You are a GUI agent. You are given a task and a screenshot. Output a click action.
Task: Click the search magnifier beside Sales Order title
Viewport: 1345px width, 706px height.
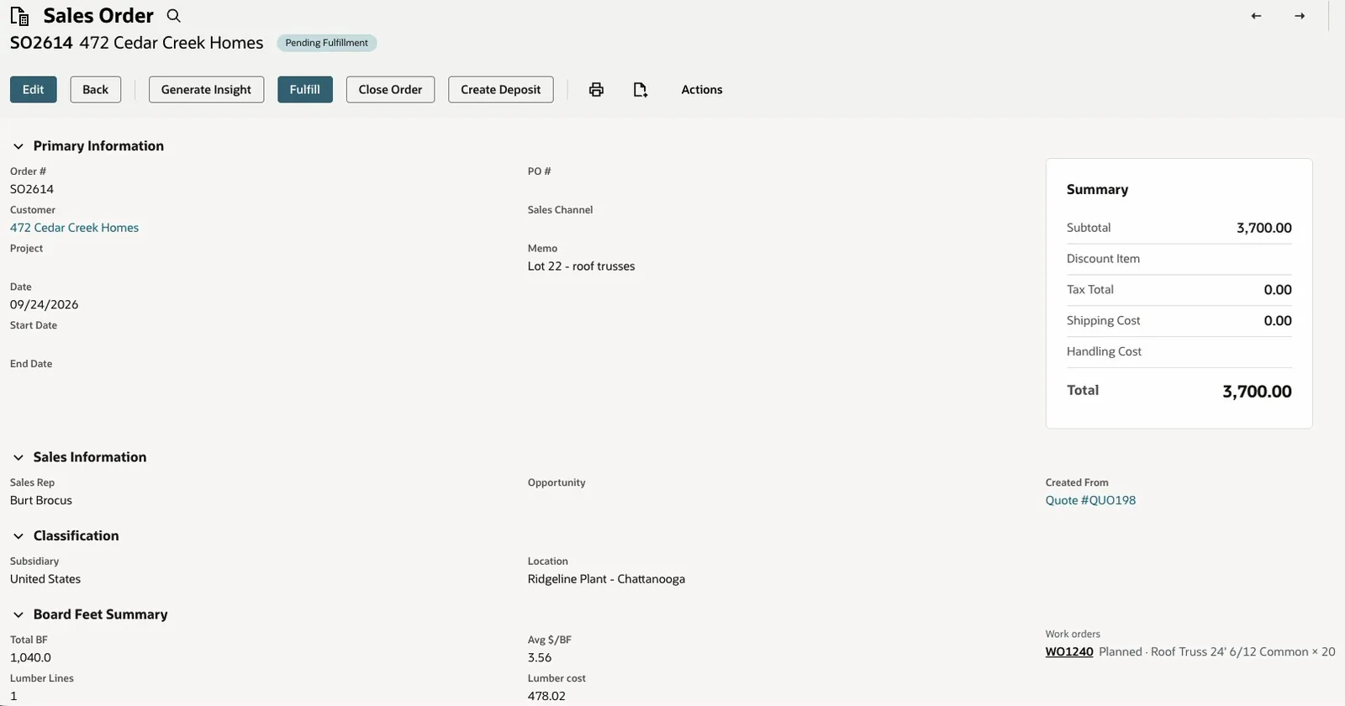(x=173, y=16)
